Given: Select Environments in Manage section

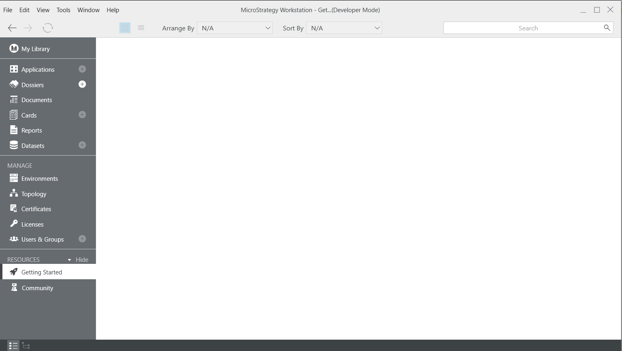Looking at the screenshot, I should tap(39, 179).
